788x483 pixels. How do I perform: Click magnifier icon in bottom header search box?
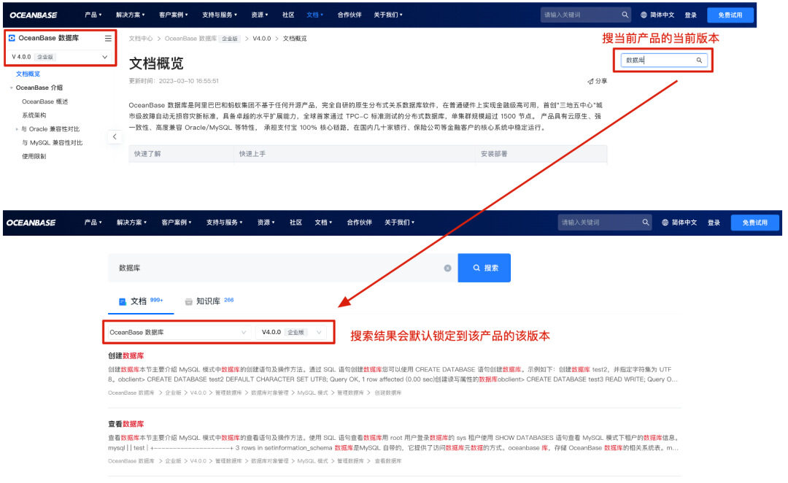pos(645,222)
